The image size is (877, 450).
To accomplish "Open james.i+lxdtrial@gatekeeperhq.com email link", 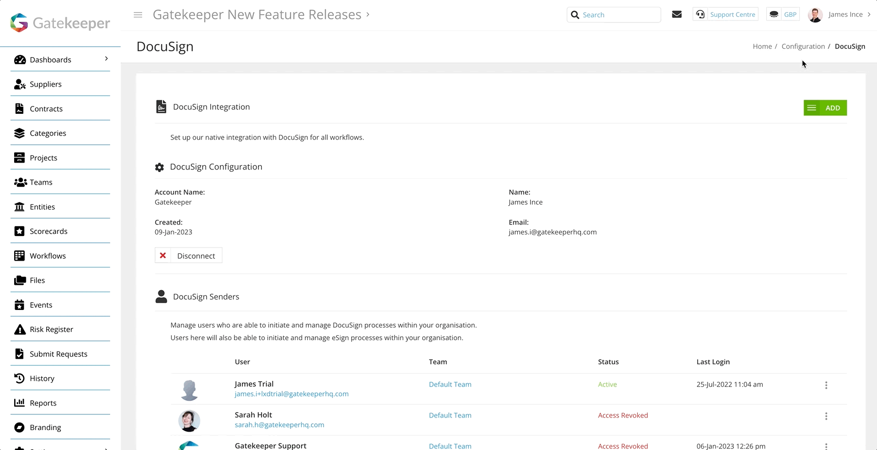I will (292, 394).
